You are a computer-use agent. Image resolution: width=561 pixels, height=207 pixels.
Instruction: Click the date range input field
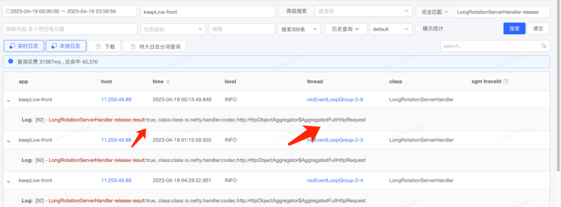click(70, 11)
